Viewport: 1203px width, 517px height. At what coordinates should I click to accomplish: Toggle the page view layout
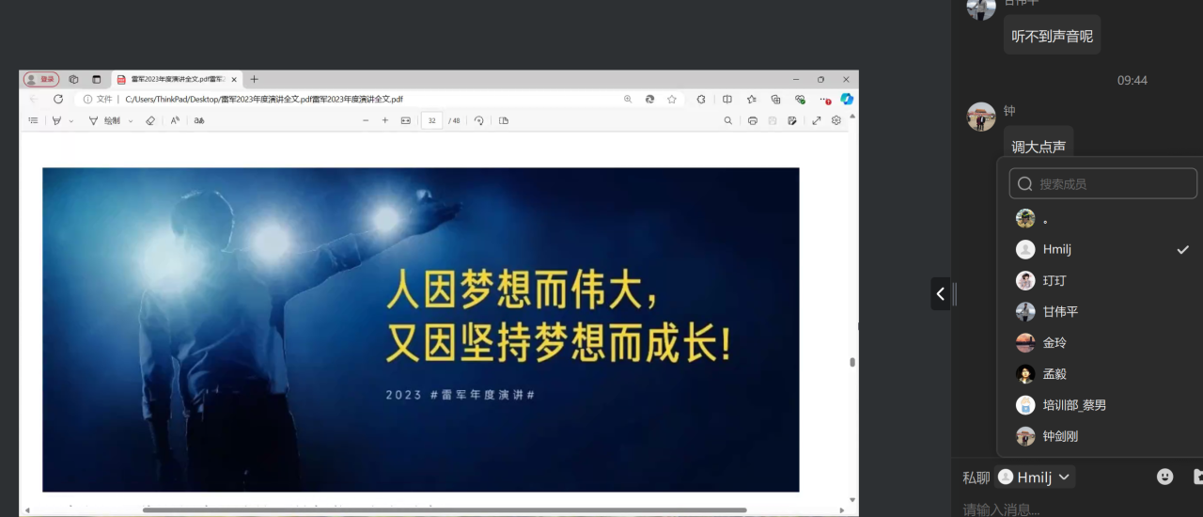point(504,120)
